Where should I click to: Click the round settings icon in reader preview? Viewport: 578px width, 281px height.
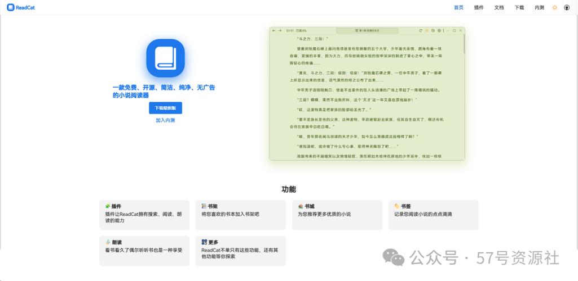tap(439, 30)
